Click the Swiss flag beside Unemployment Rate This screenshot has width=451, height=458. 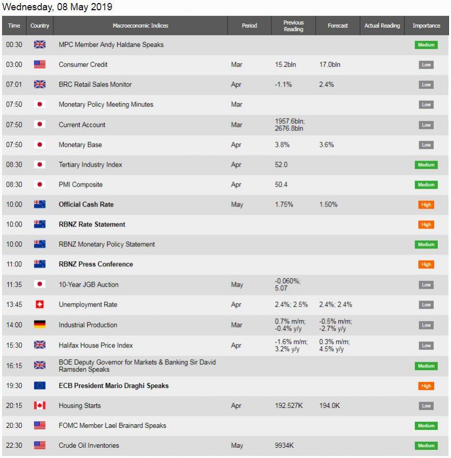[x=40, y=304]
